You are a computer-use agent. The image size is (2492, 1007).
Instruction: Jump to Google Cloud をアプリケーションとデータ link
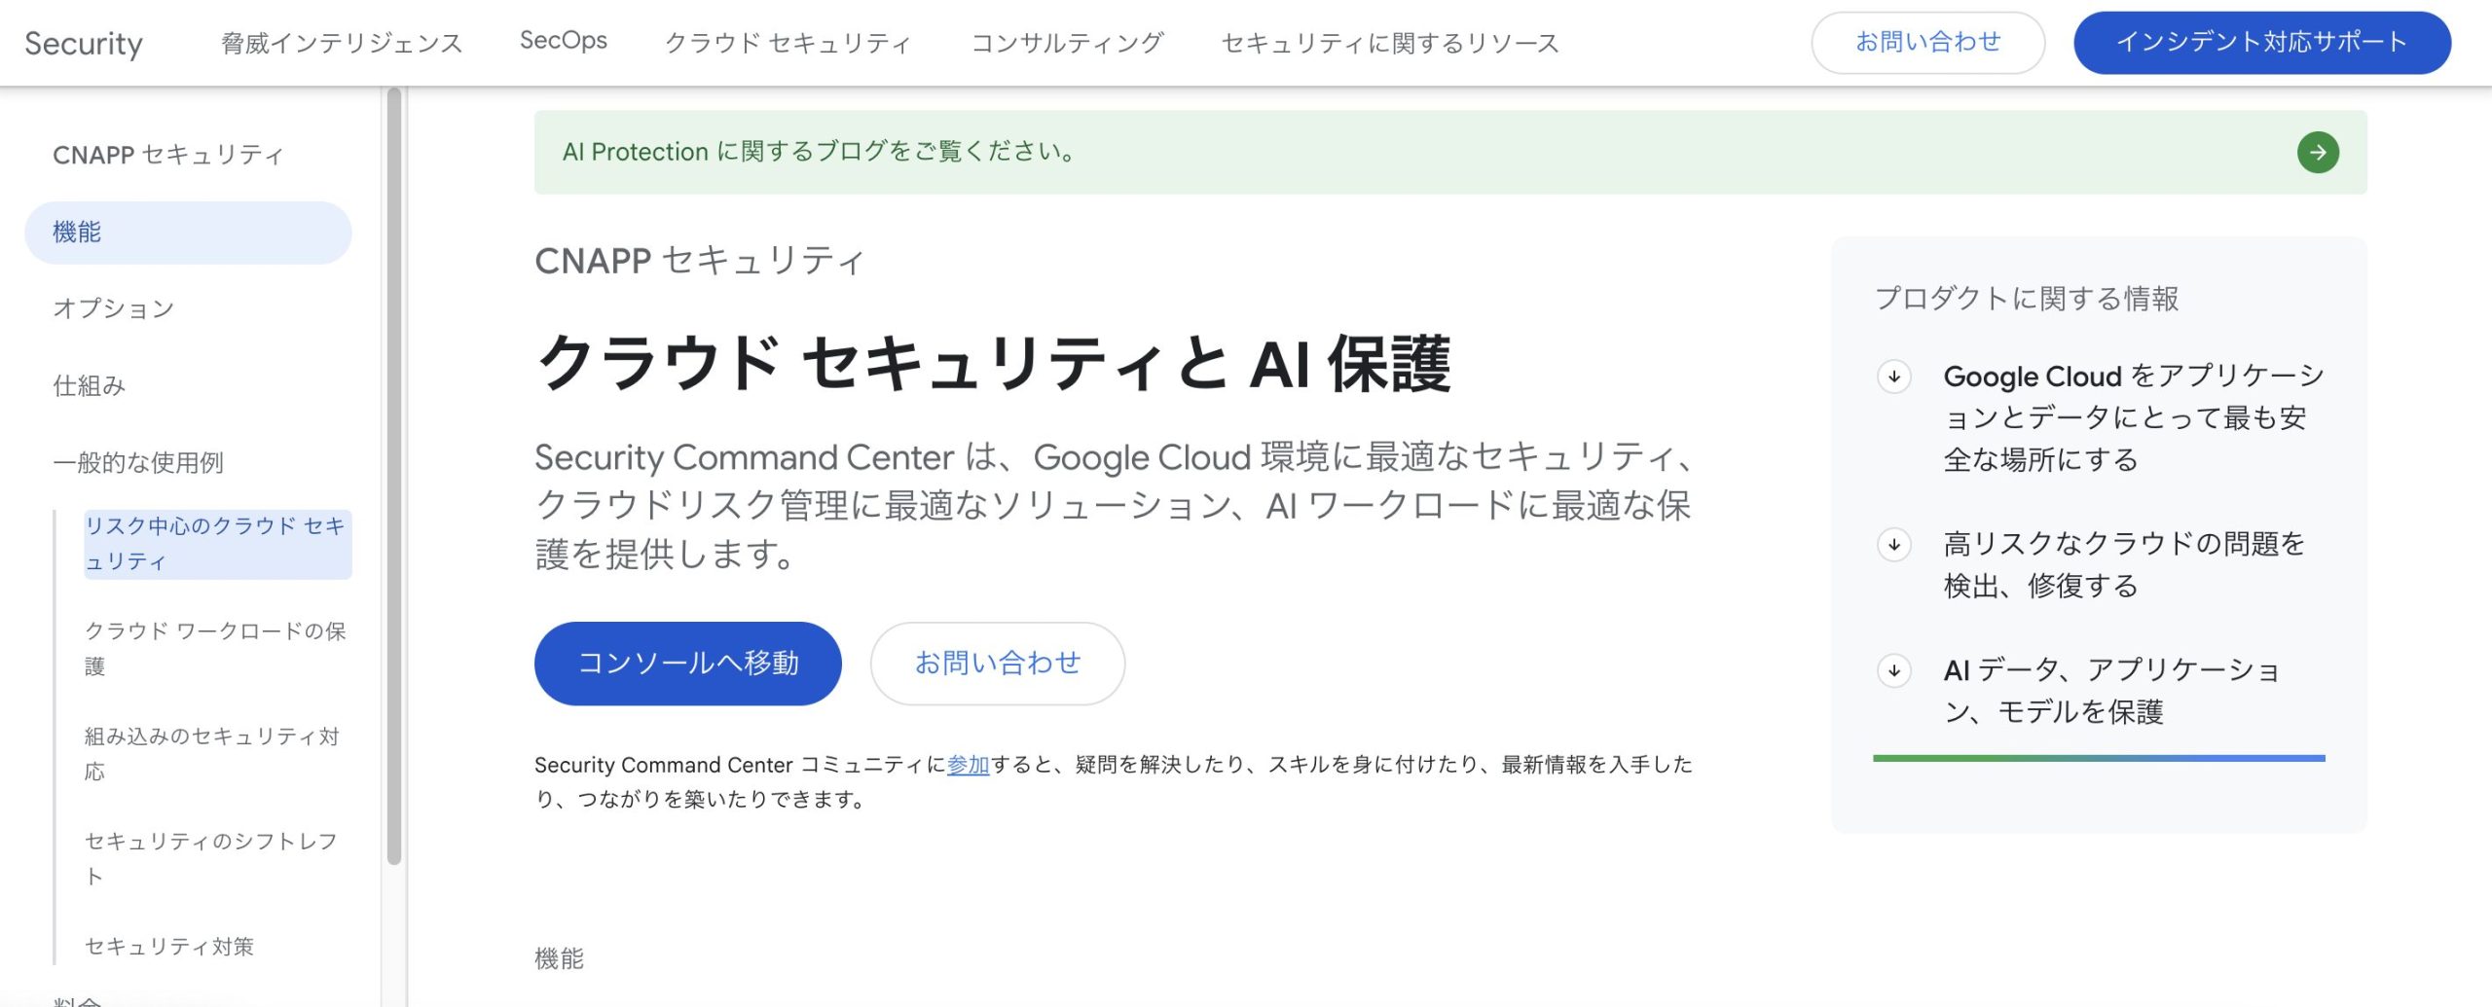[x=2134, y=418]
